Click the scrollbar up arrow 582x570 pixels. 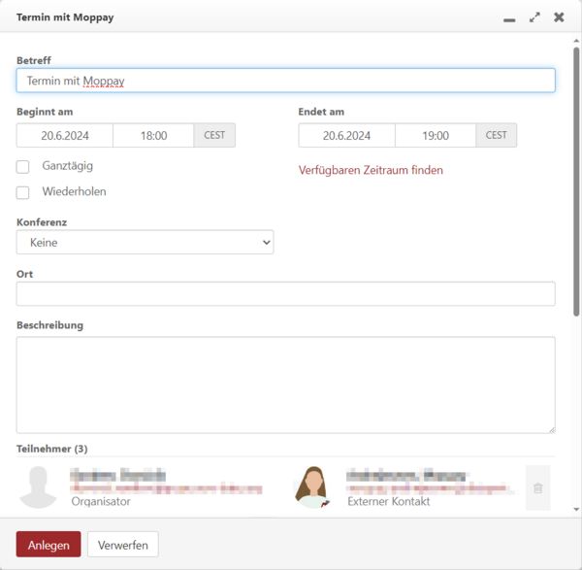pos(576,41)
